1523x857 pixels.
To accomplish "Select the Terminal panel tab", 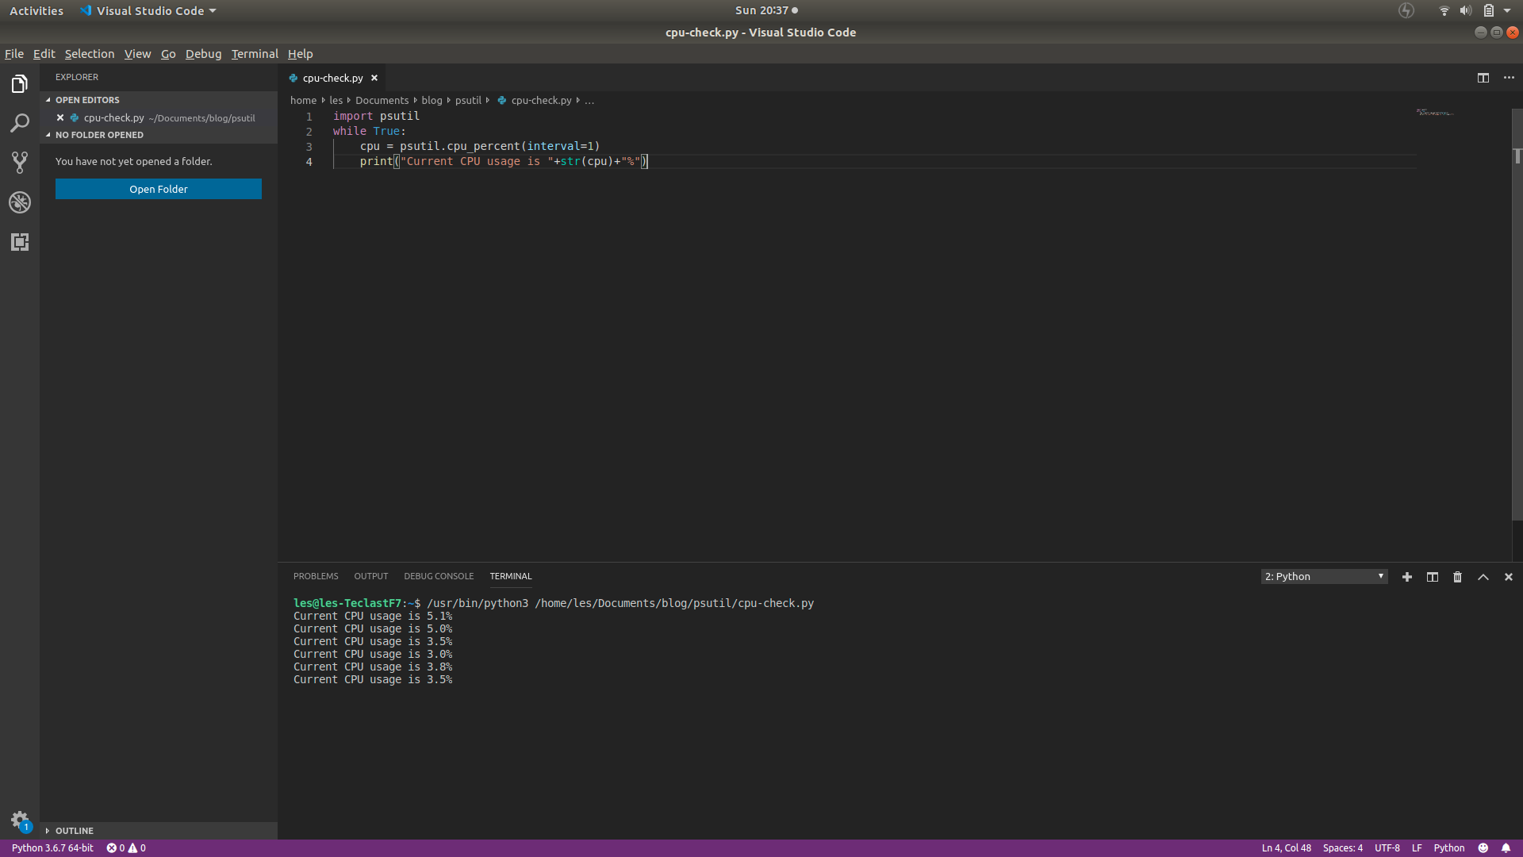I will click(x=511, y=576).
